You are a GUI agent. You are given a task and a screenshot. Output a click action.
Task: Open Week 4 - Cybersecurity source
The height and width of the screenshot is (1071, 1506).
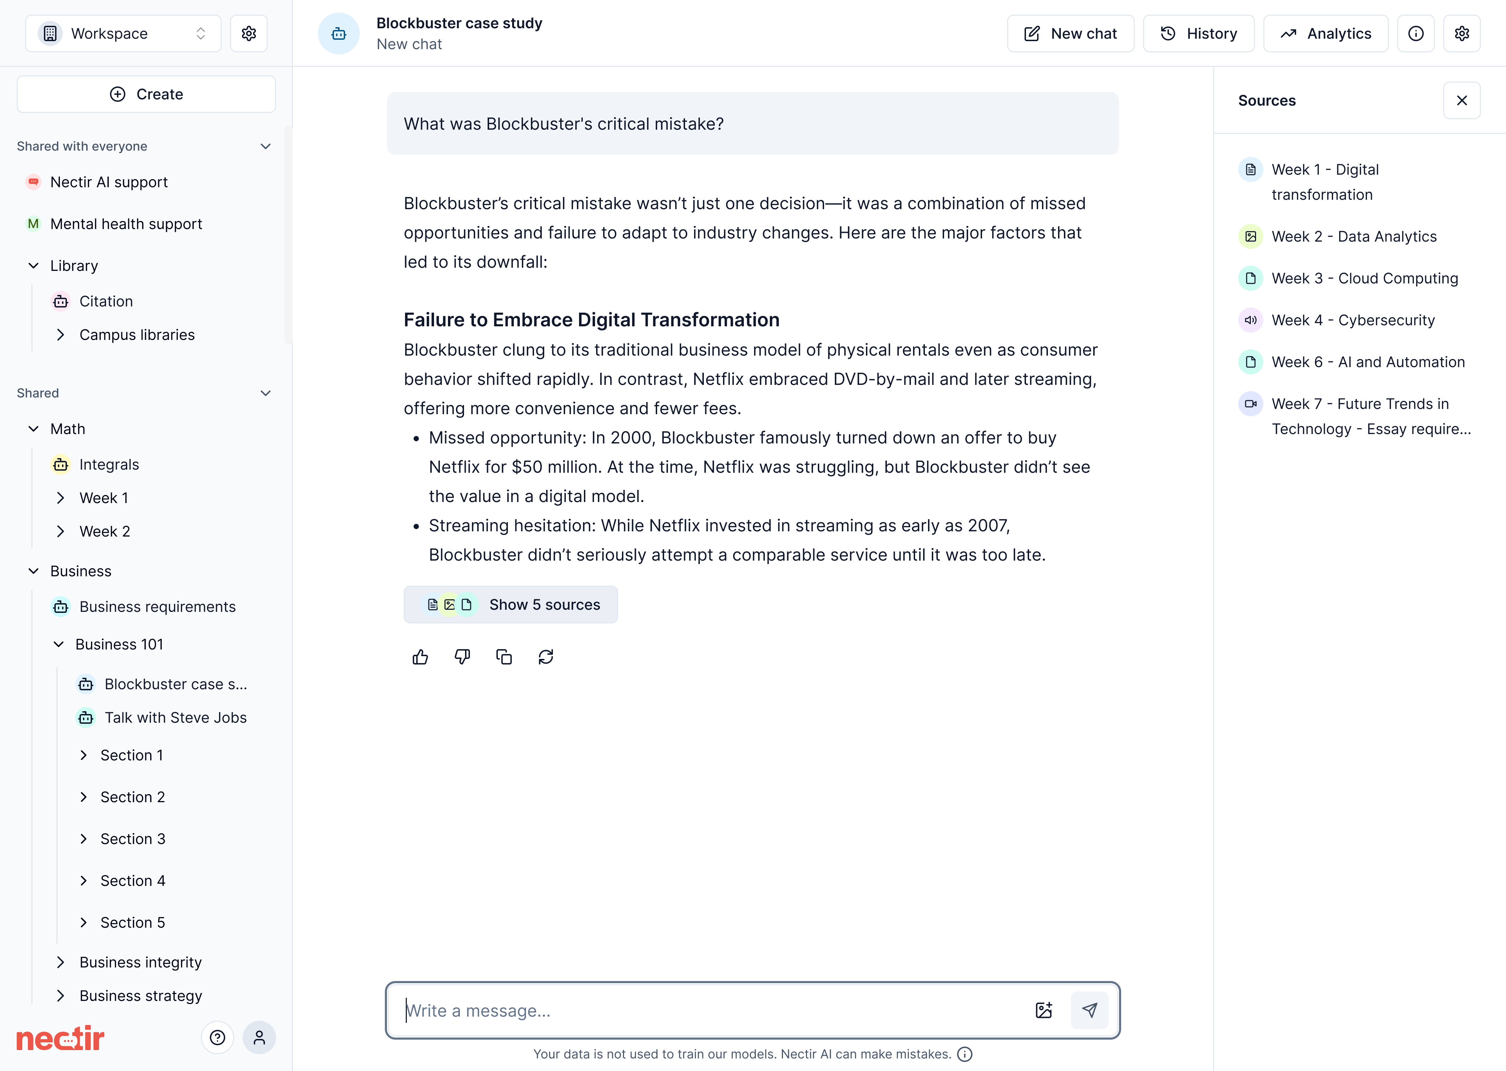[x=1353, y=320]
